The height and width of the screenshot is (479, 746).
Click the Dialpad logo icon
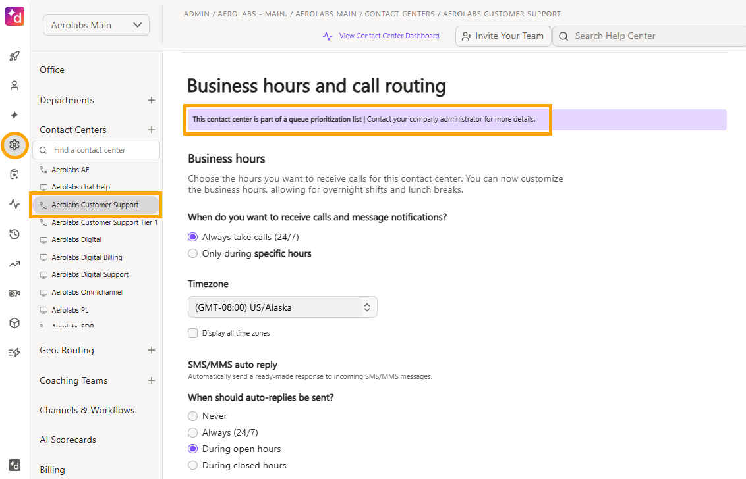coord(14,16)
